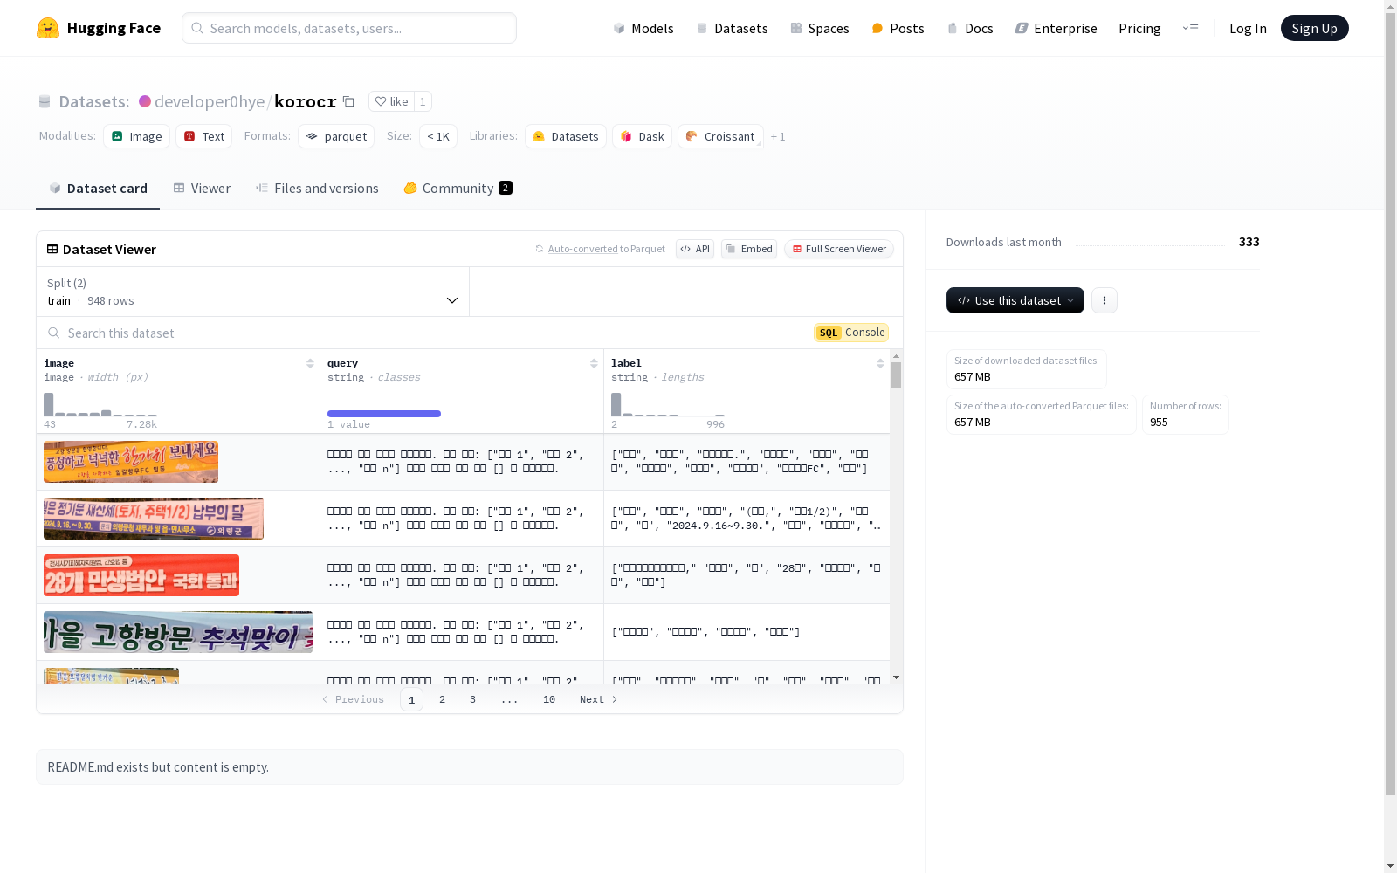
Task: Click the Sign Up button
Action: [x=1314, y=28]
